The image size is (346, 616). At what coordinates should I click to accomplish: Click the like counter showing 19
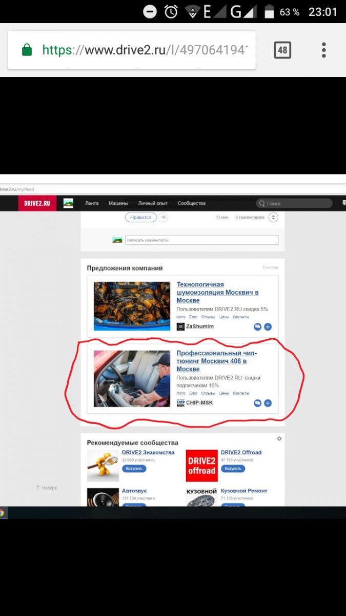[x=163, y=217]
